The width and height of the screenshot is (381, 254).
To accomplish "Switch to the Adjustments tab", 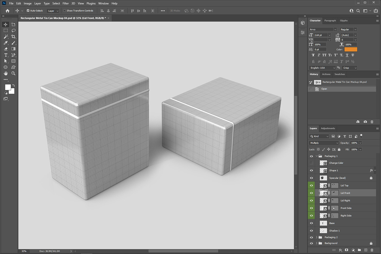I will point(328,128).
